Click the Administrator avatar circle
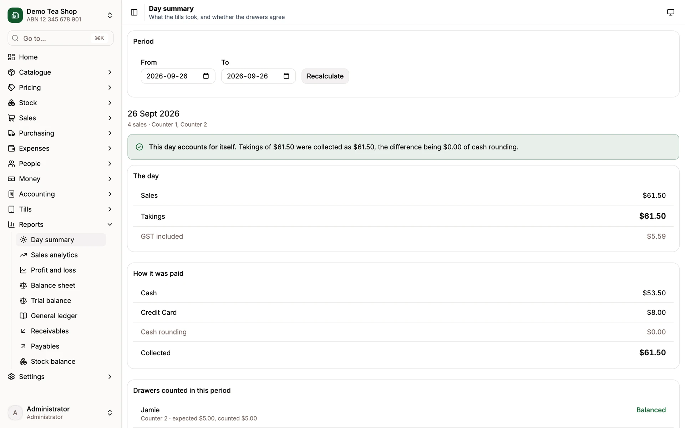The image size is (685, 428). point(15,413)
